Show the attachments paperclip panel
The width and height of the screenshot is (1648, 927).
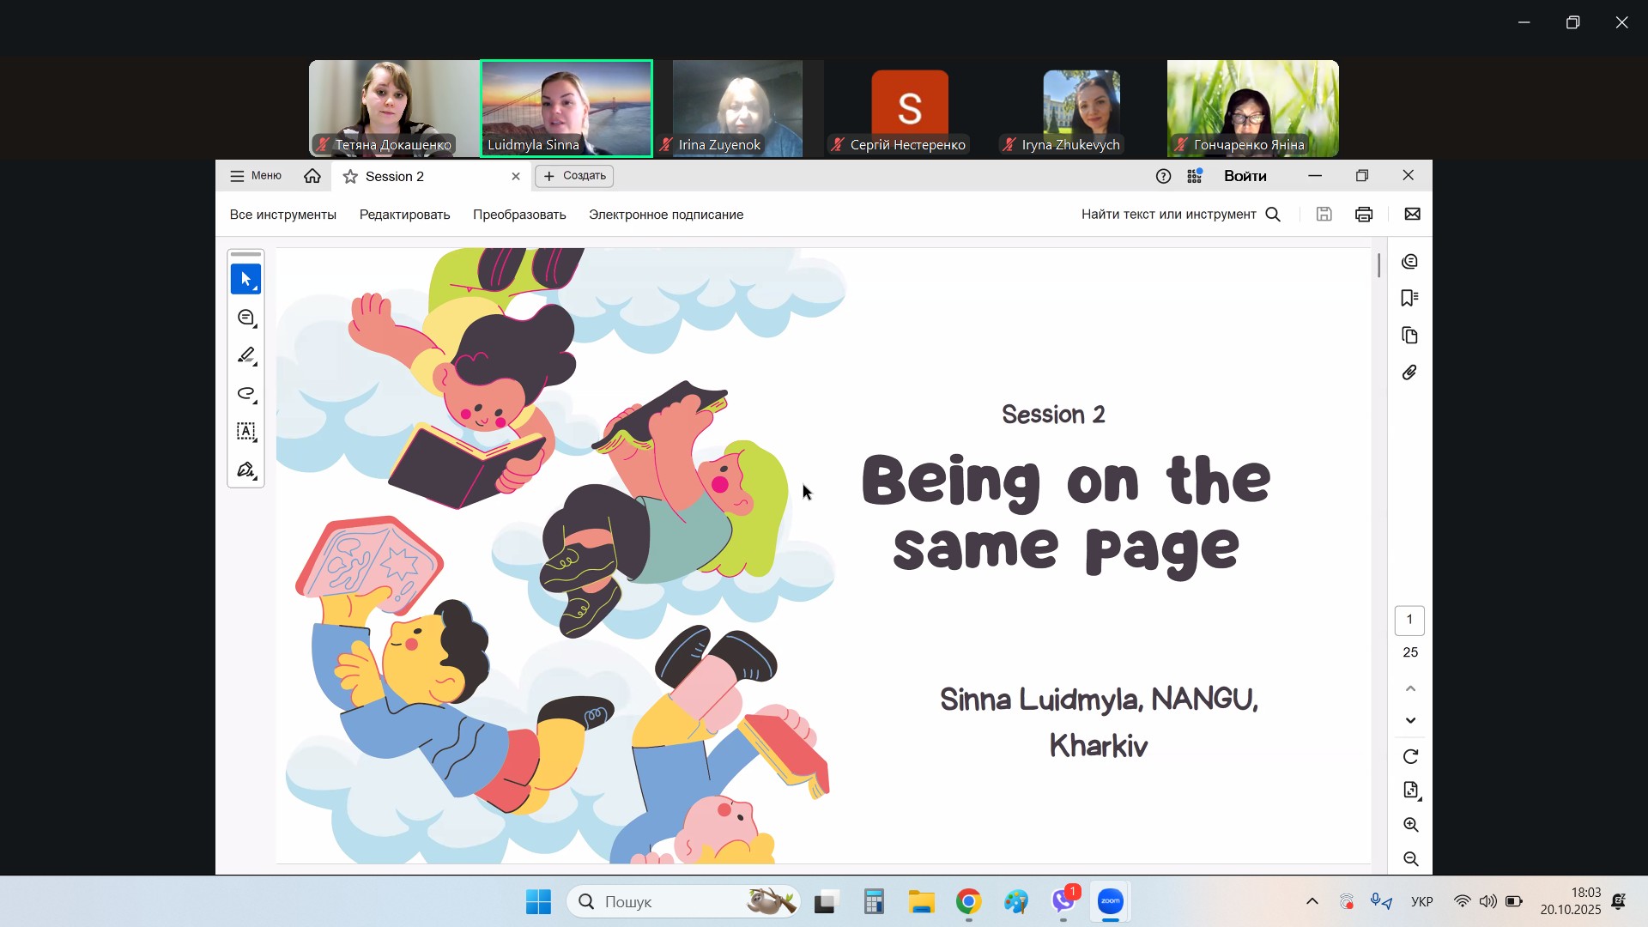tap(1409, 373)
